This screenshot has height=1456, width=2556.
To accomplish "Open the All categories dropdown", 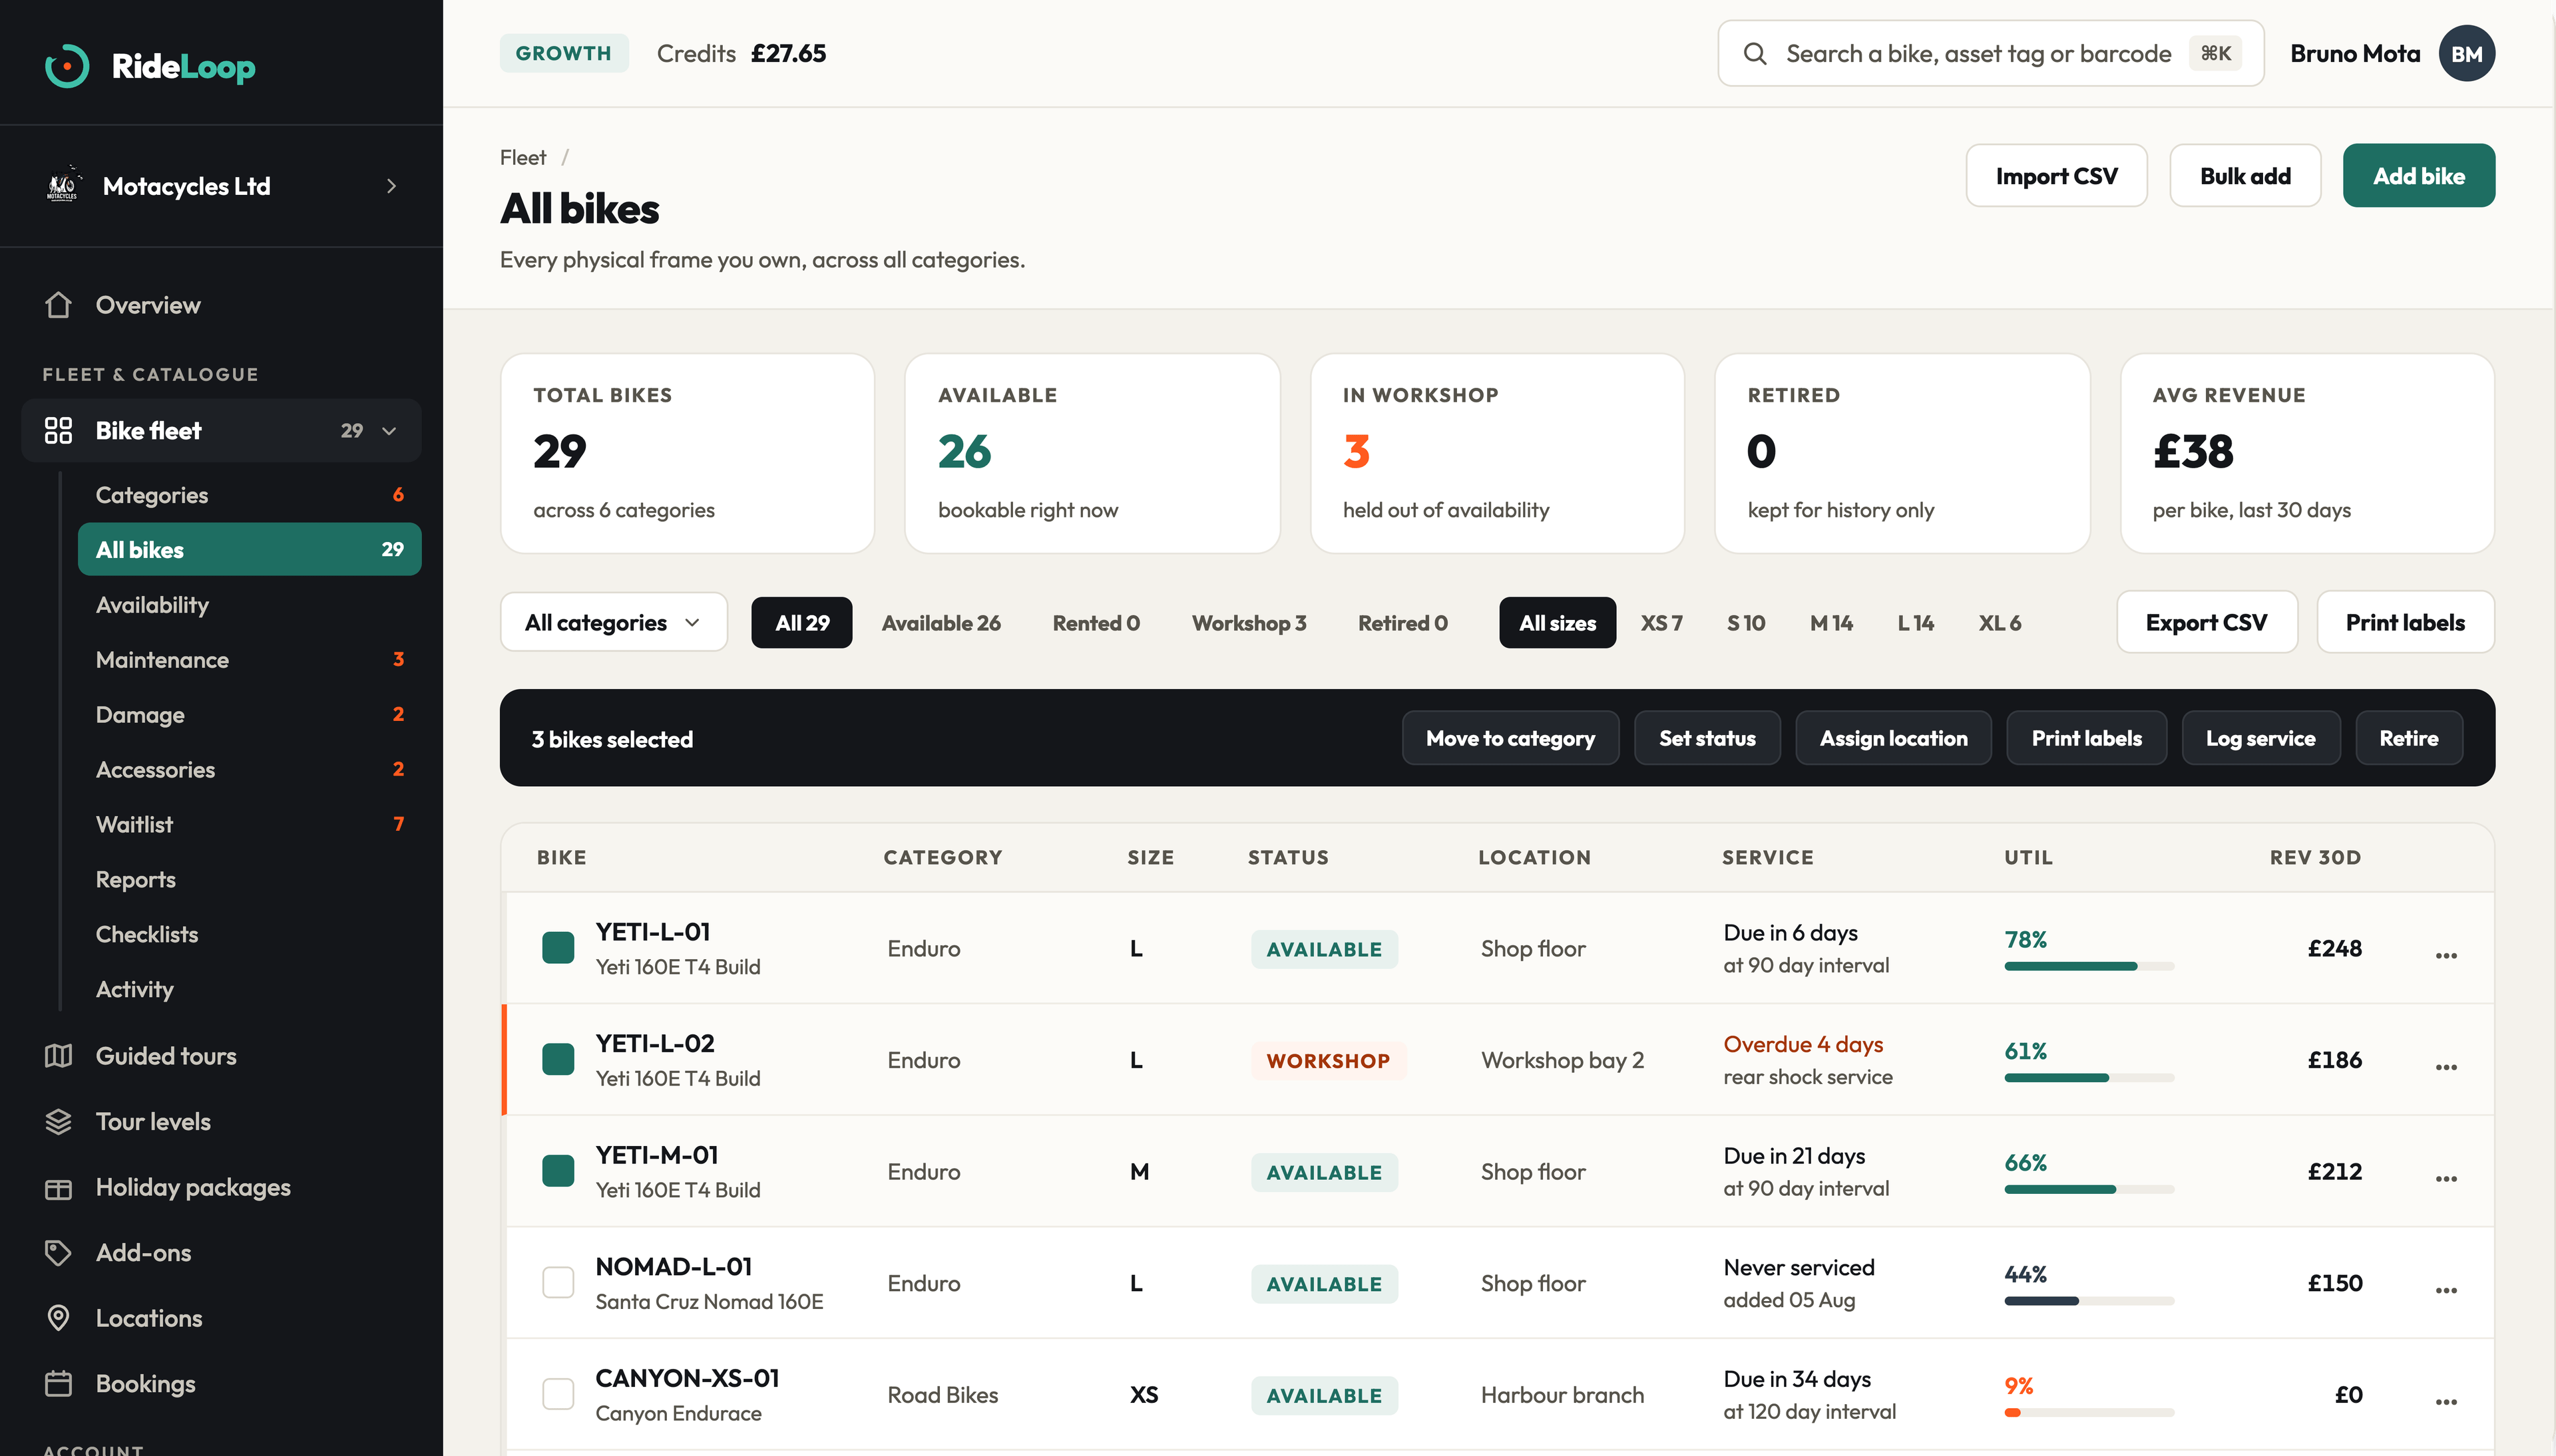I will (613, 622).
